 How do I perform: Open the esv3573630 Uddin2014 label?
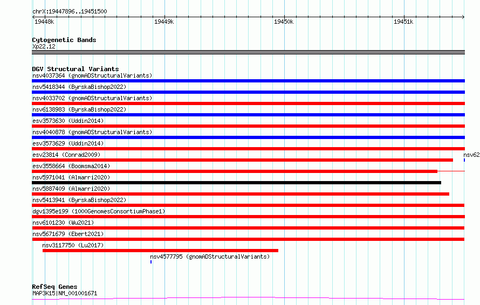68,121
